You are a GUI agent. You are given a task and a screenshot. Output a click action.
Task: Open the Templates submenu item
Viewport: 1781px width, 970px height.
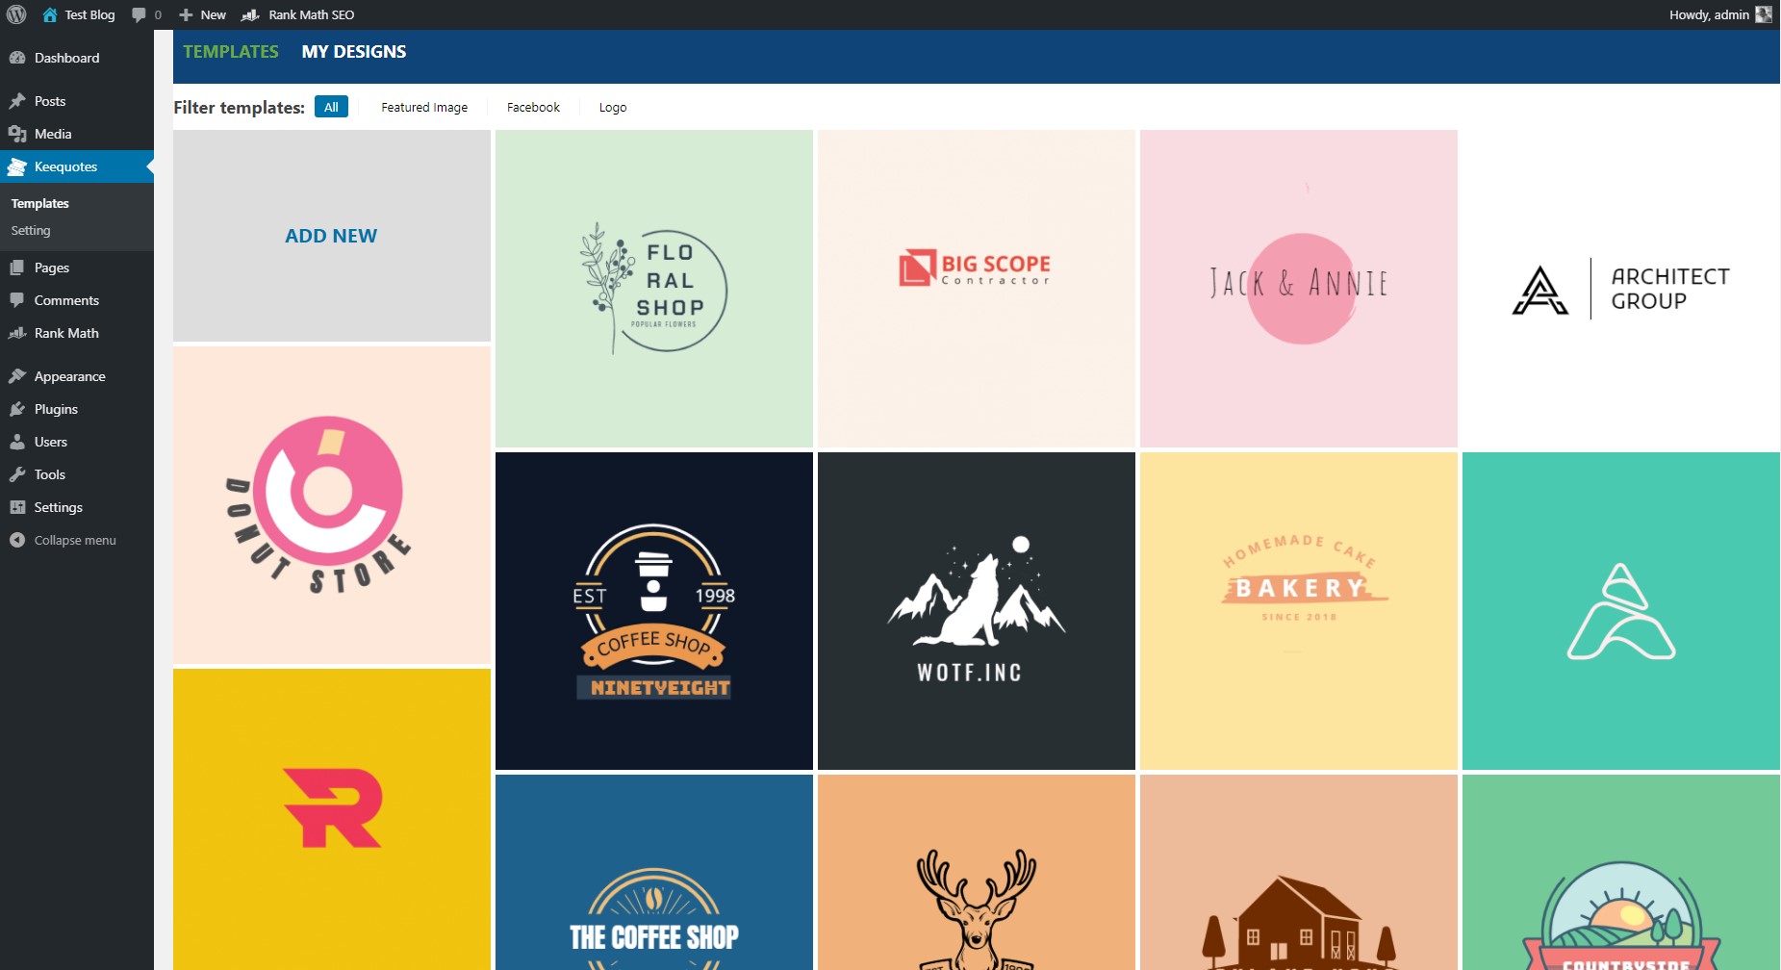[x=40, y=203]
